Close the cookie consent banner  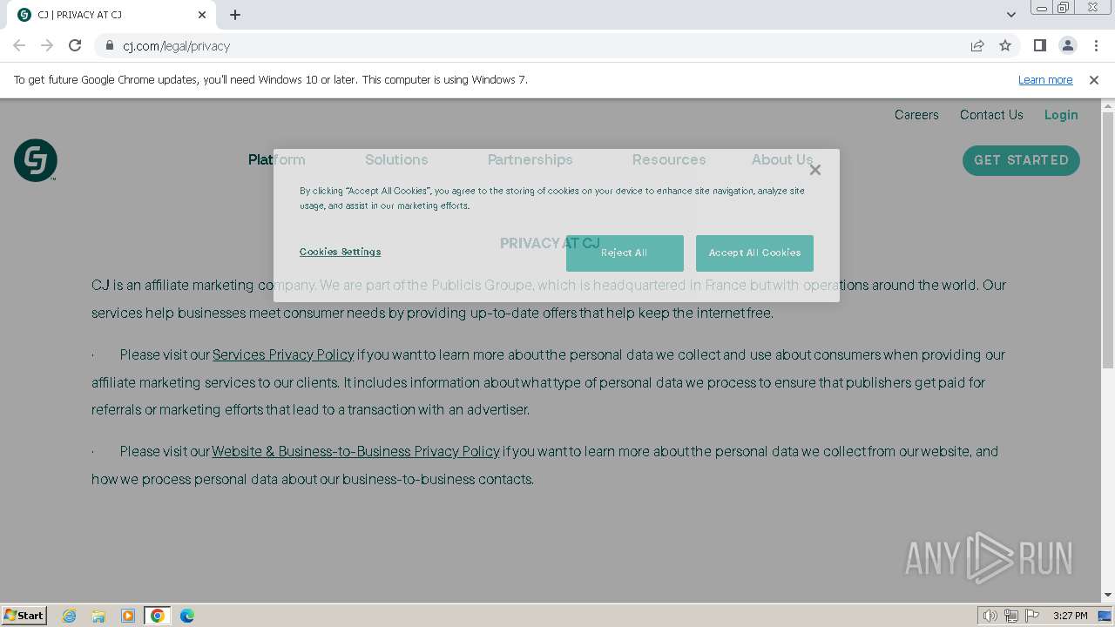pyautogui.click(x=815, y=170)
